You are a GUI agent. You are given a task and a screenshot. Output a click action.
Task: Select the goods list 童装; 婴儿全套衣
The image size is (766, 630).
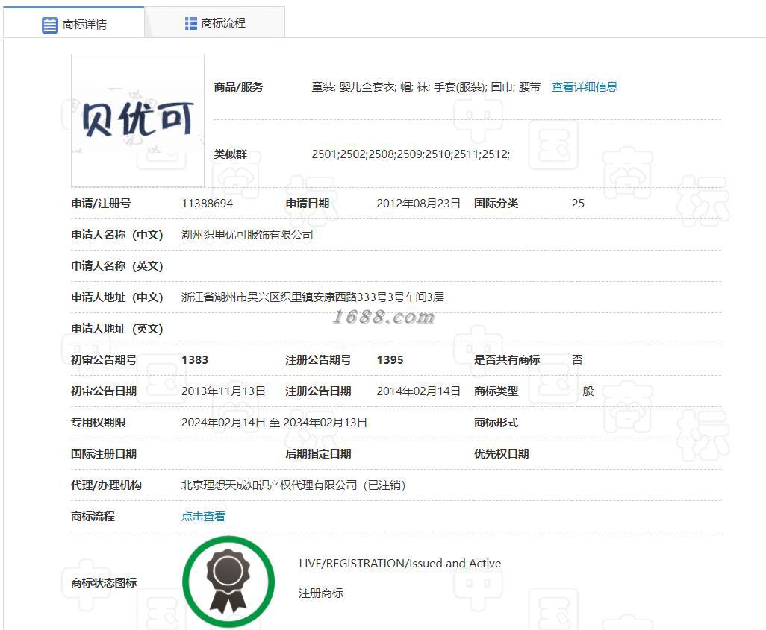click(354, 87)
